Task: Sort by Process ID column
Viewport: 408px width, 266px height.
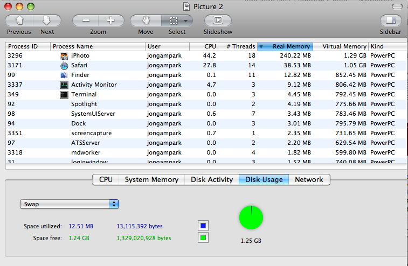Action: (28, 46)
